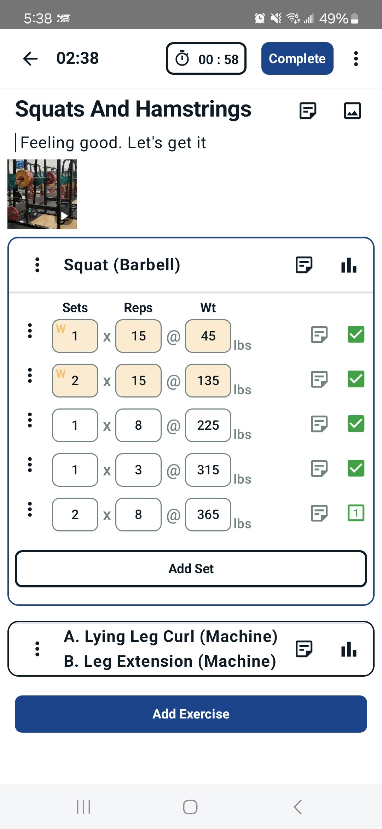Uncheck the completed 315 lbs set
The image size is (382, 829).
356,468
